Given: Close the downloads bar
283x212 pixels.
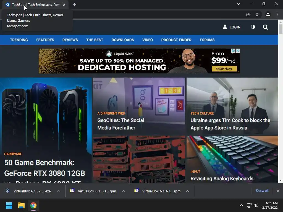Looking at the screenshot, I should click(278, 191).
